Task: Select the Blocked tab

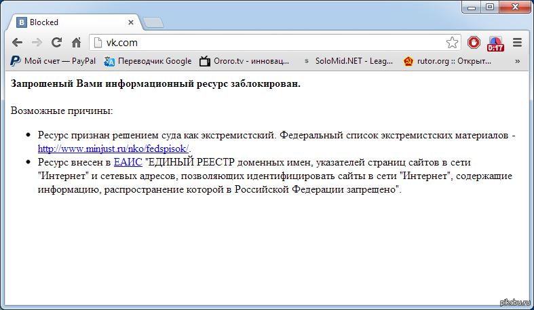Action: click(x=68, y=22)
